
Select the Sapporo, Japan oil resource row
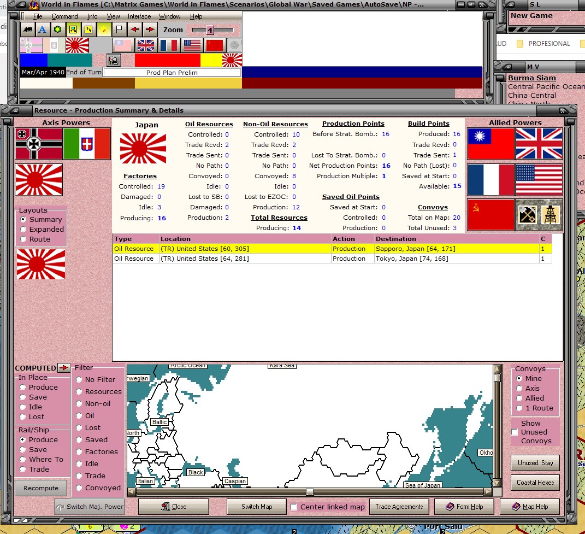click(333, 249)
